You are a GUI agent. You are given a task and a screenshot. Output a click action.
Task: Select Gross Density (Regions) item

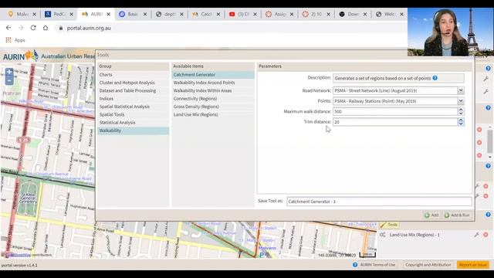213,107
